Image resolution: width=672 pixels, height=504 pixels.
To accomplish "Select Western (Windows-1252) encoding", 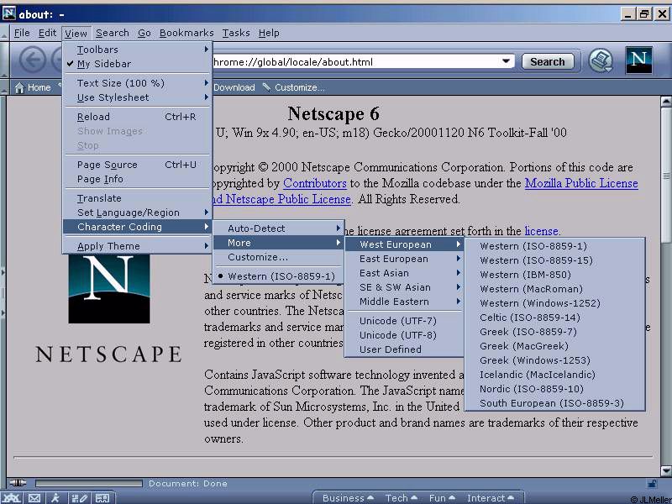I will [554, 303].
